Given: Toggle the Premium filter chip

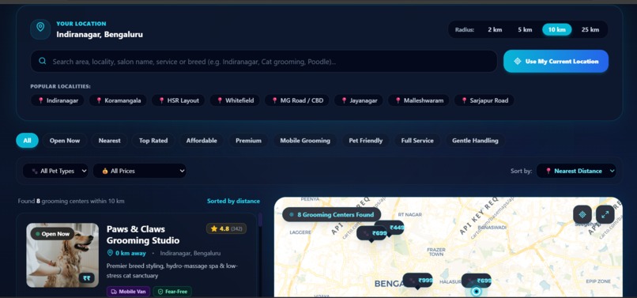Looking at the screenshot, I should pyautogui.click(x=248, y=141).
